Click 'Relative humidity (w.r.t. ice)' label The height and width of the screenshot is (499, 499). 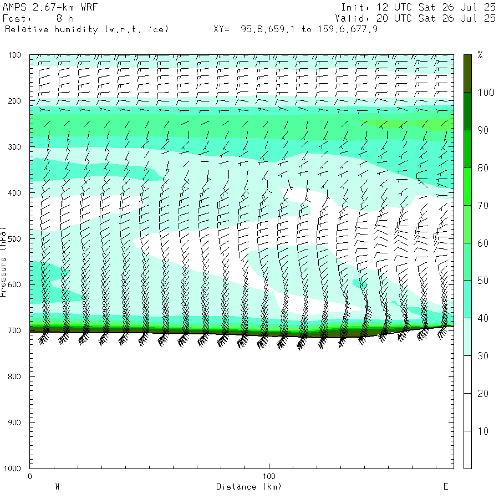pyautogui.click(x=86, y=29)
